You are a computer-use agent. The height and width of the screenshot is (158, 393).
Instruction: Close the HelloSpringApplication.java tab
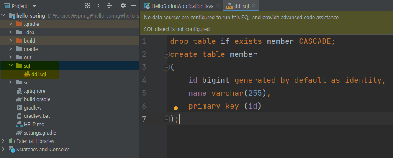[218, 6]
